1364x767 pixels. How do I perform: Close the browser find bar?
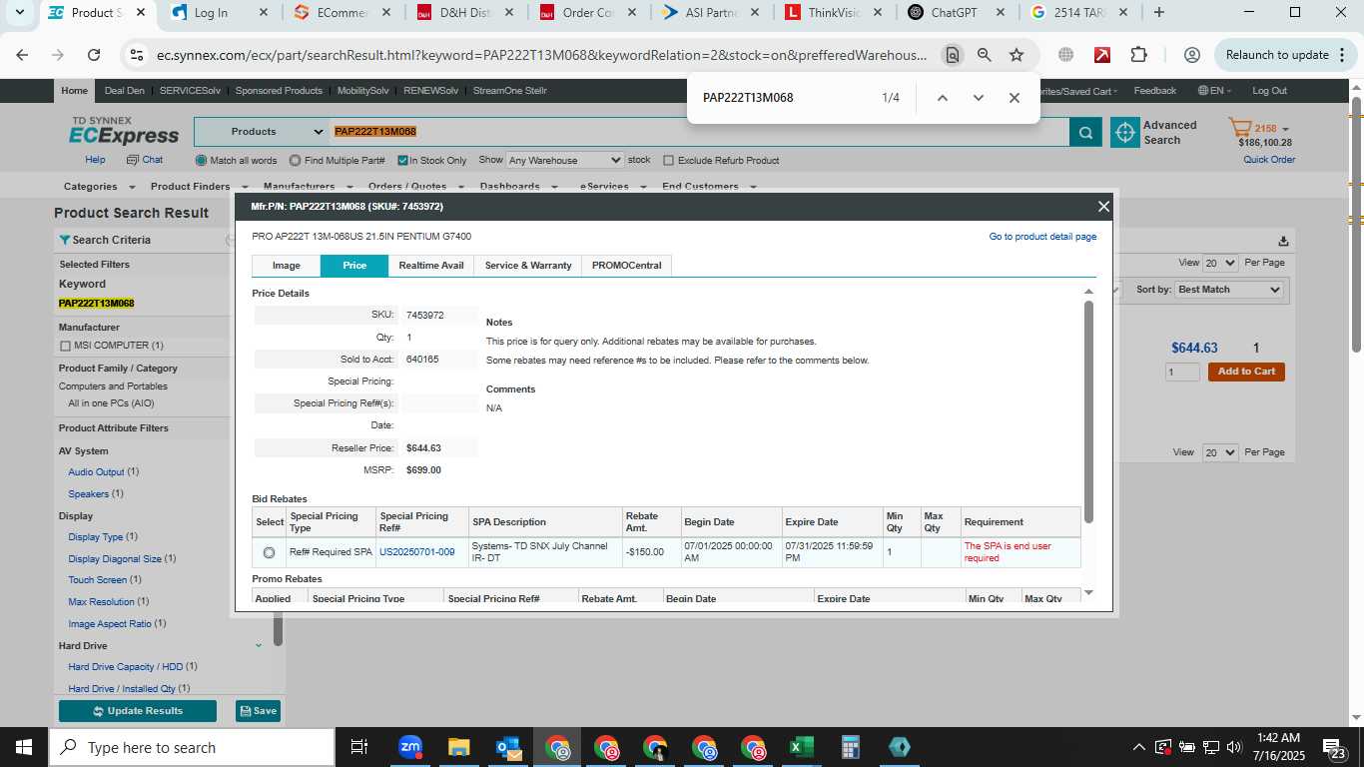[1015, 98]
